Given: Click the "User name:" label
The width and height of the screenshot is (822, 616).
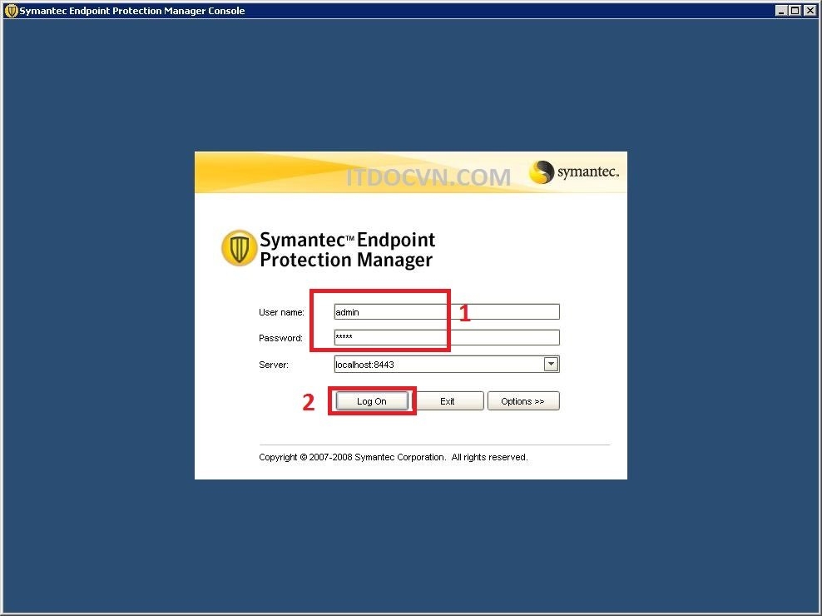Looking at the screenshot, I should pos(281,312).
